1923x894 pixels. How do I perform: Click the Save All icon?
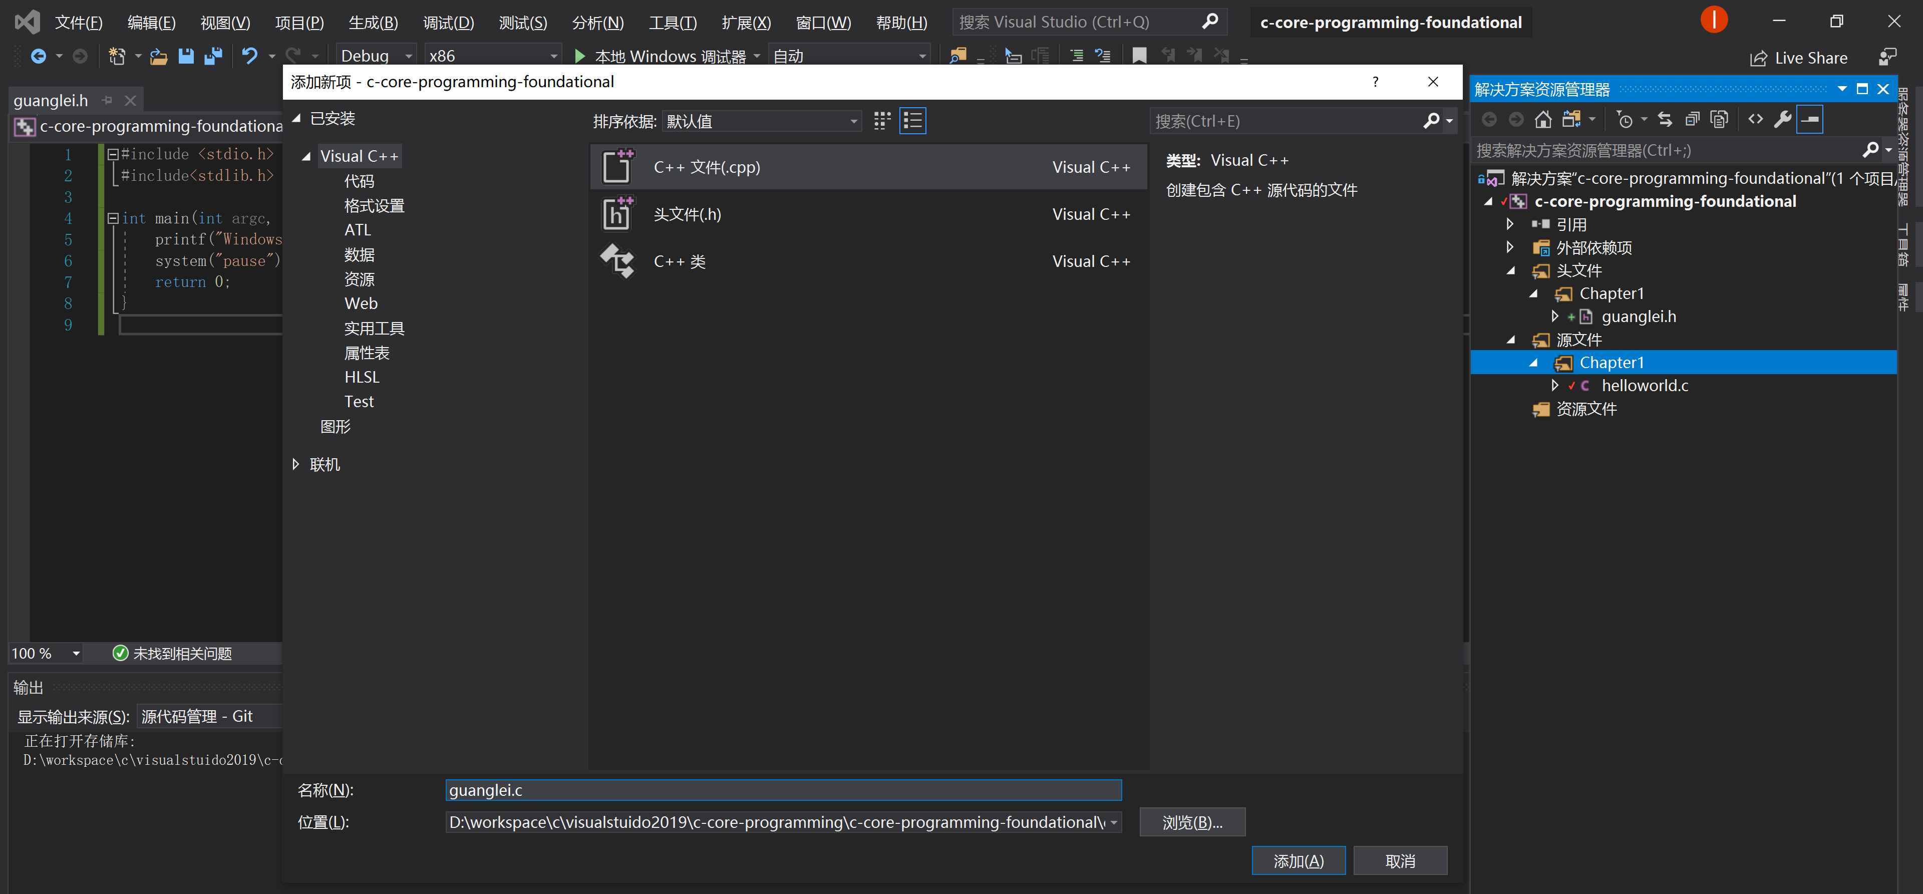(x=213, y=56)
